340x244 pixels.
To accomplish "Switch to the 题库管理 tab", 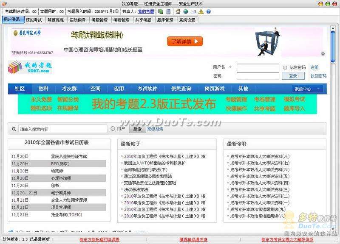I will point(165,20).
